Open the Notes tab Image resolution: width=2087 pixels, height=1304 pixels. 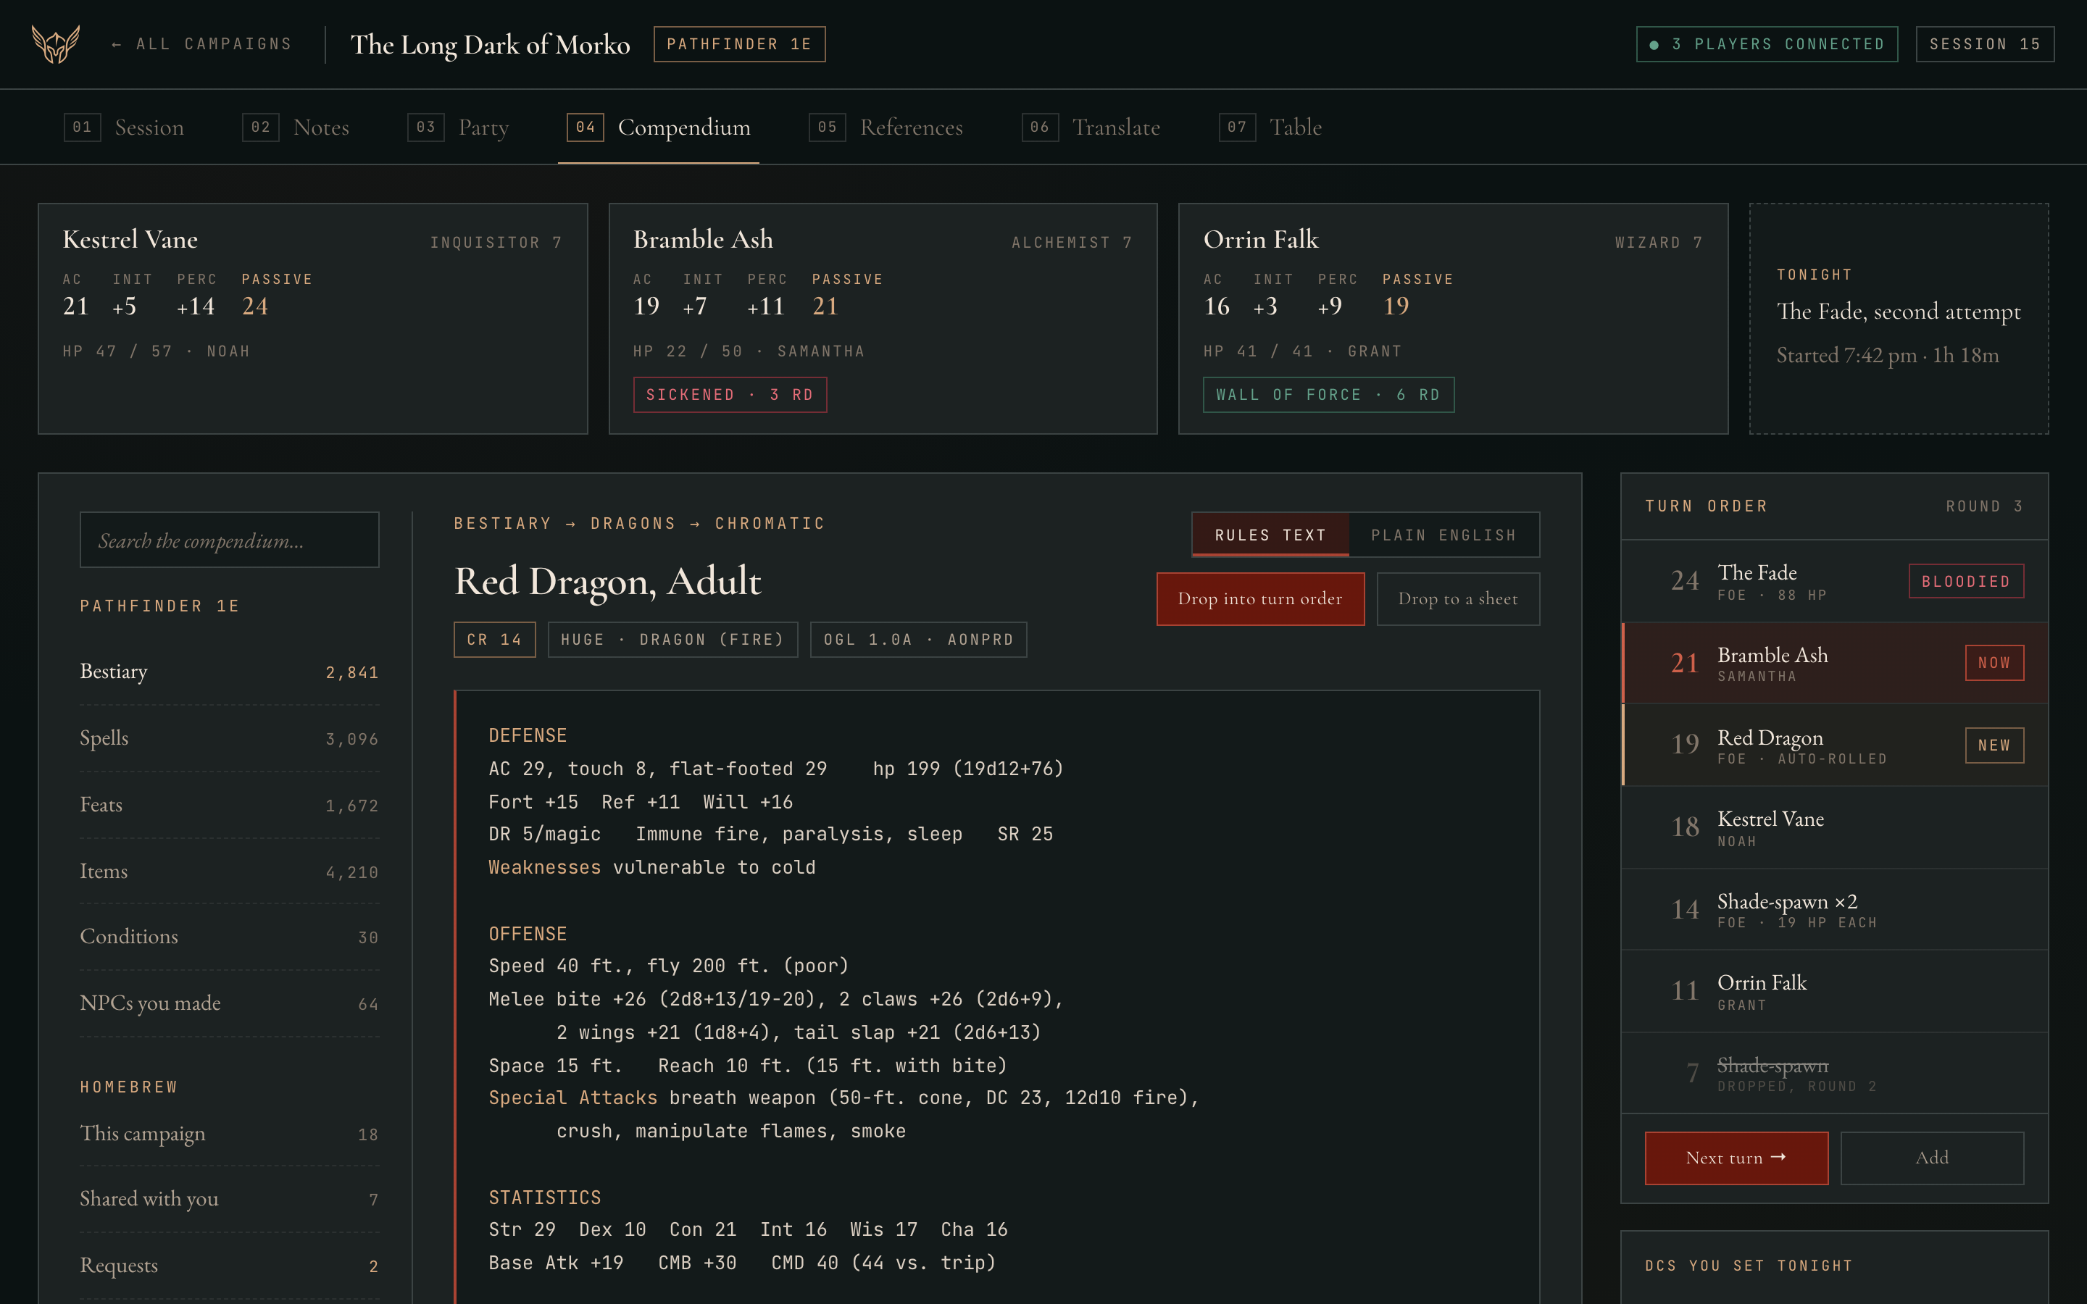(296, 128)
